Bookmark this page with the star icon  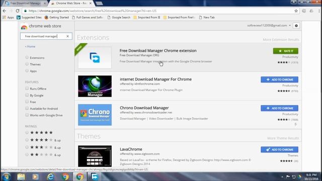coord(296,11)
